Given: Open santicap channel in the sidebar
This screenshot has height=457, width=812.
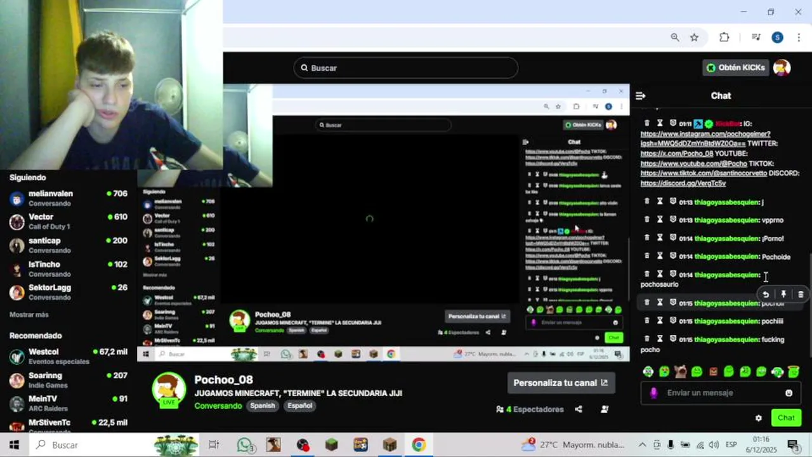Looking at the screenshot, I should click(69, 245).
